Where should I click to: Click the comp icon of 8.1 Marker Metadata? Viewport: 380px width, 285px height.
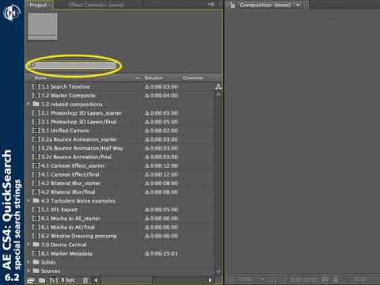click(36, 253)
